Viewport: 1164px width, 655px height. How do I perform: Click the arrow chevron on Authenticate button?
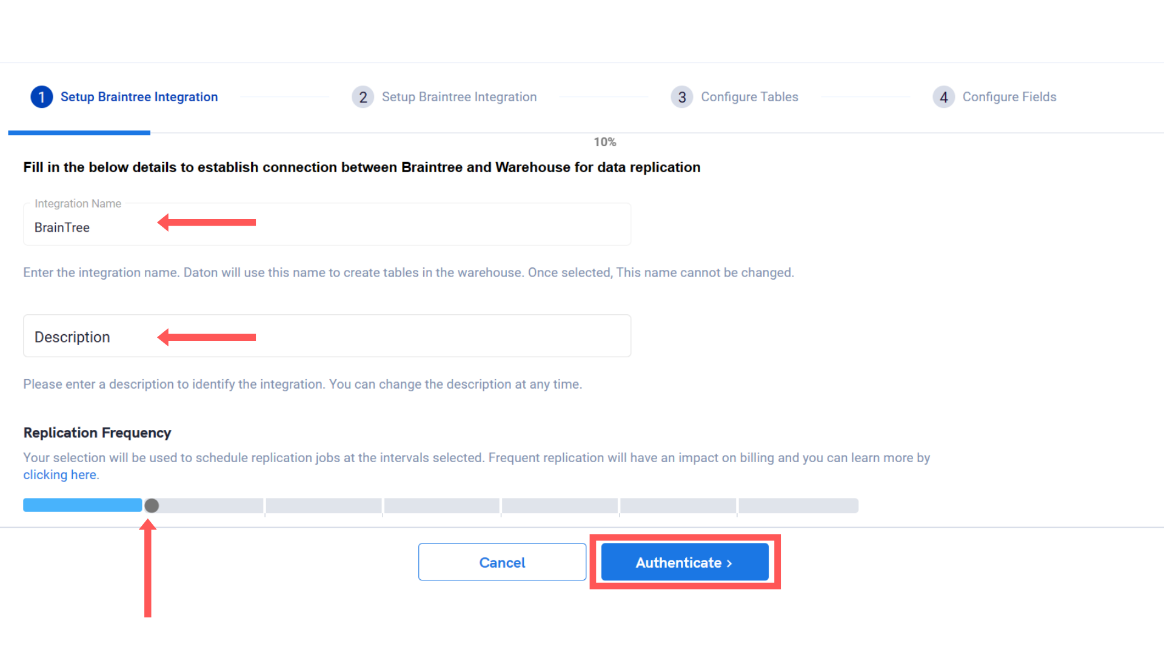(729, 563)
